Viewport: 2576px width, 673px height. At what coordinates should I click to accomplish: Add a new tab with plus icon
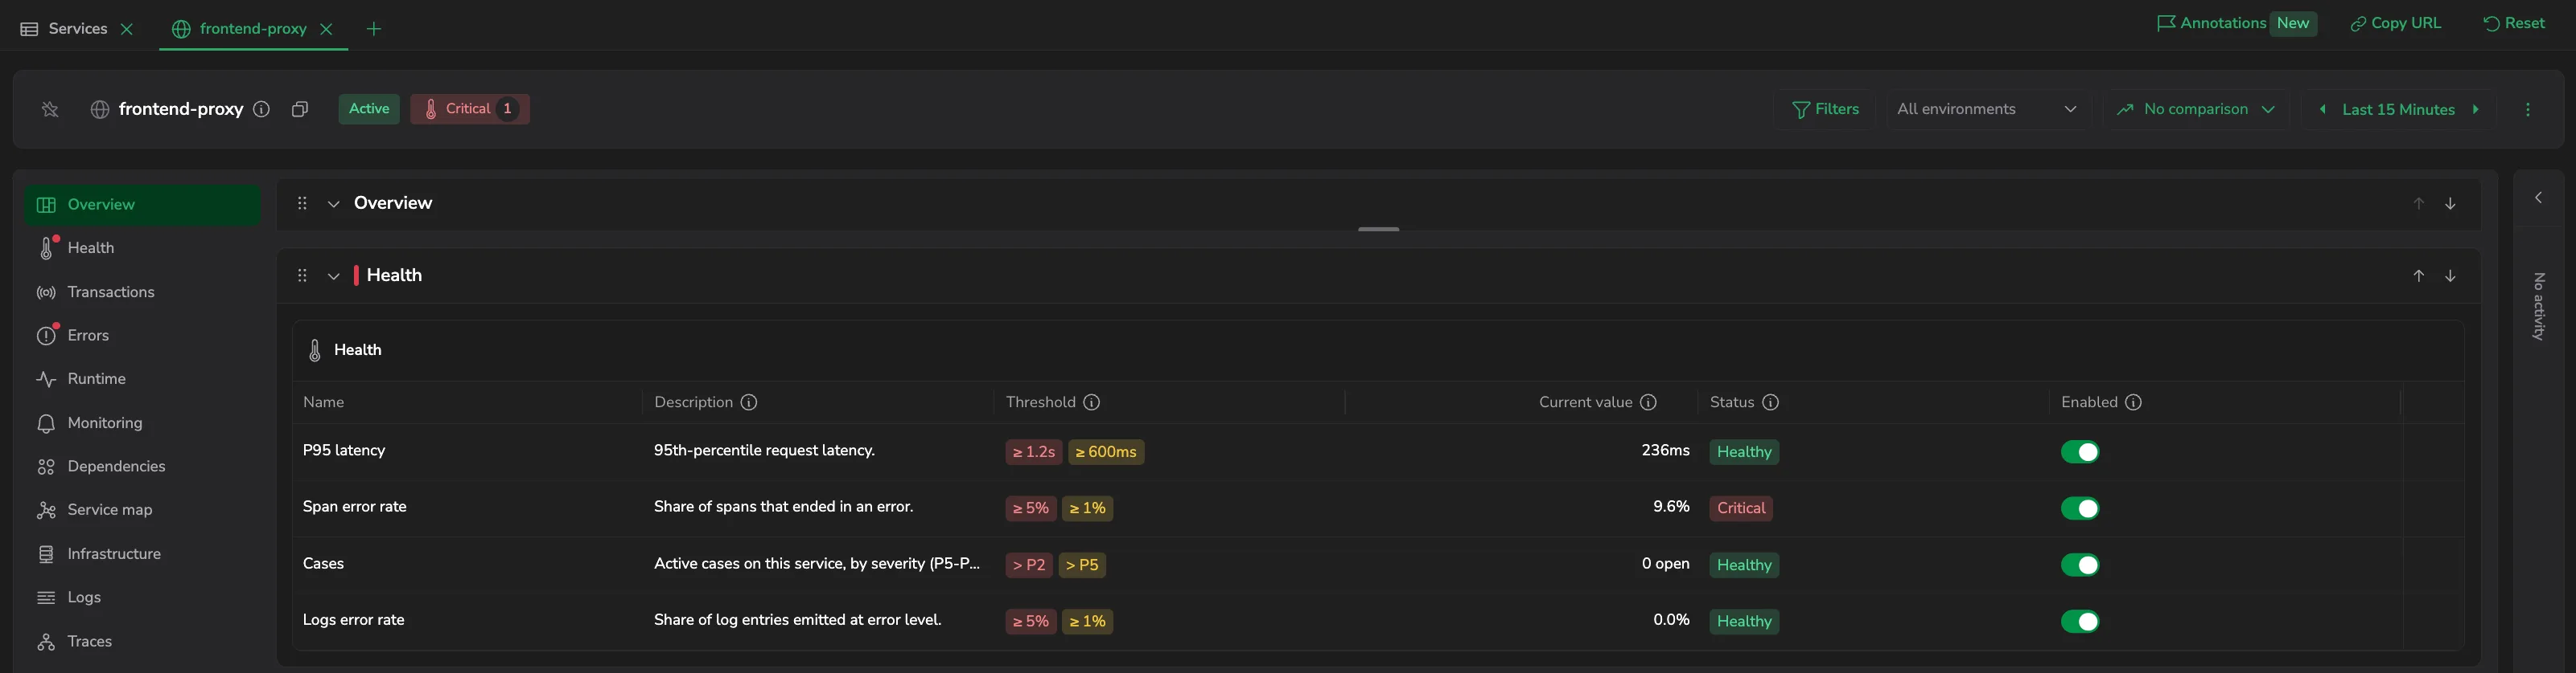[x=374, y=29]
